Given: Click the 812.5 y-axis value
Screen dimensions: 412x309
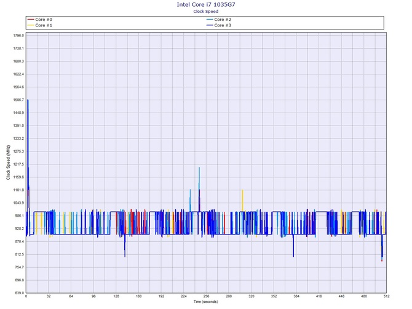Looking at the screenshot, I should (x=20, y=255).
